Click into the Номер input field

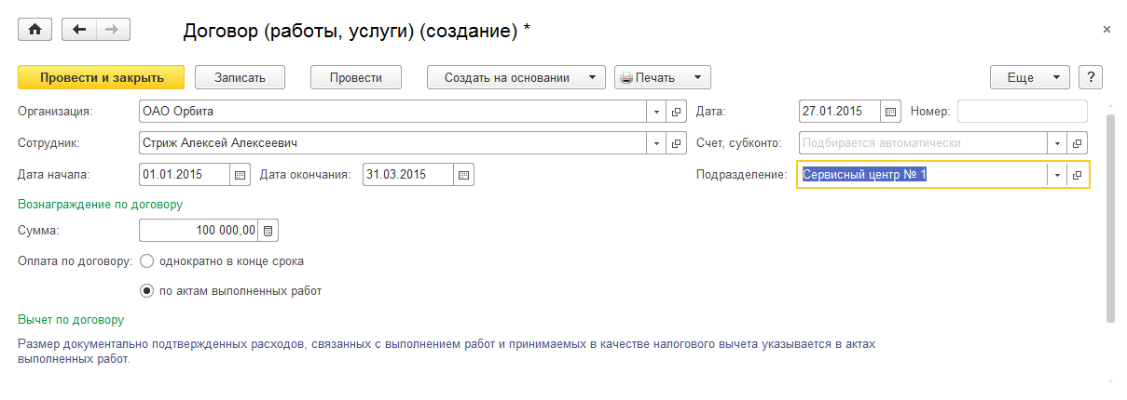tap(1022, 112)
